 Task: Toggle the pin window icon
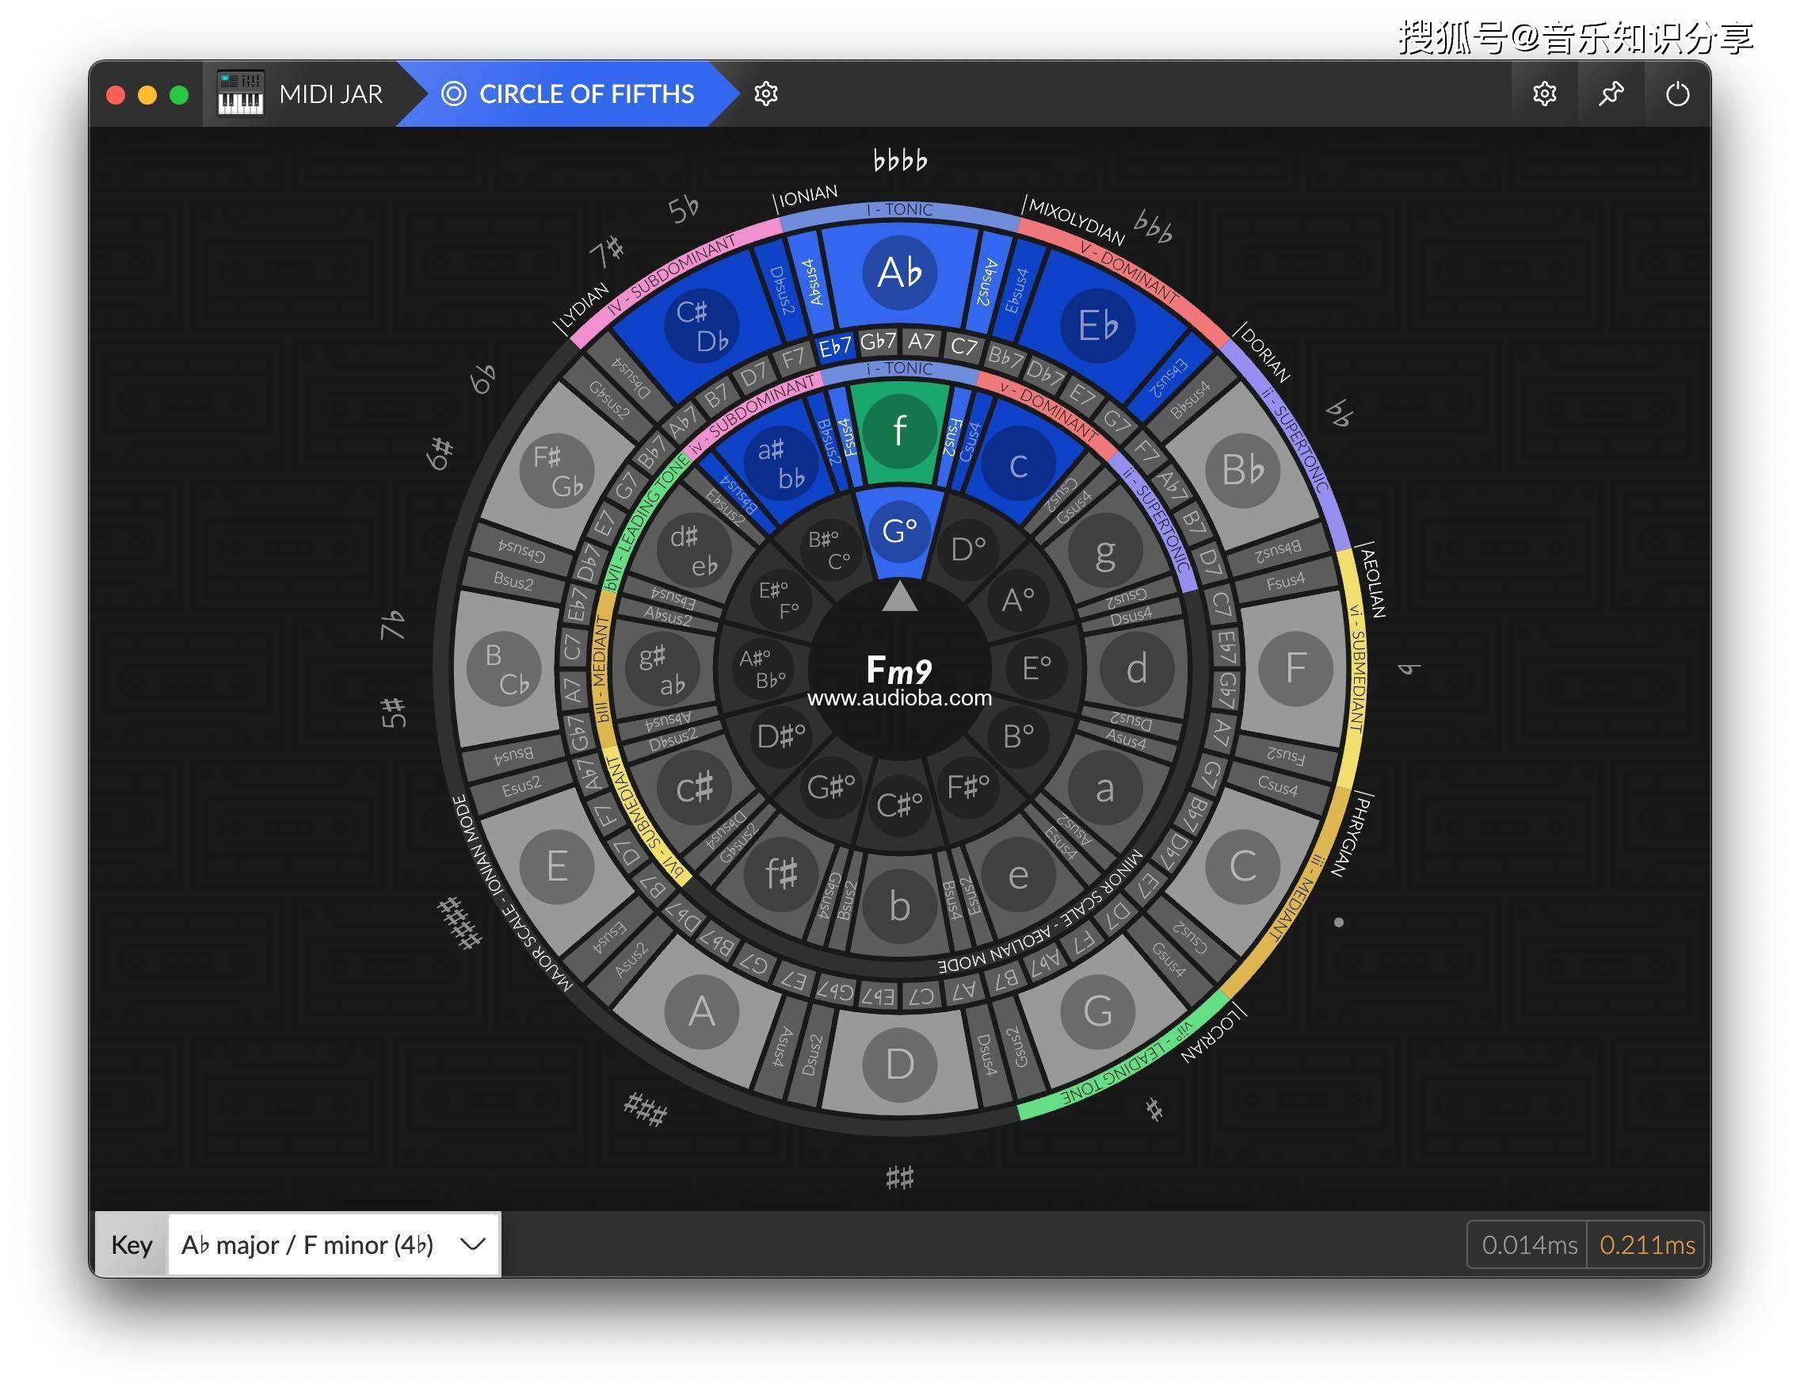coord(1611,94)
